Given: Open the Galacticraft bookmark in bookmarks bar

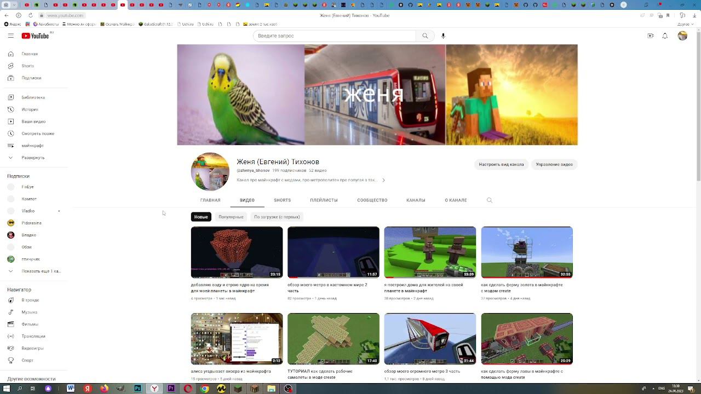Looking at the screenshot, I should point(156,24).
